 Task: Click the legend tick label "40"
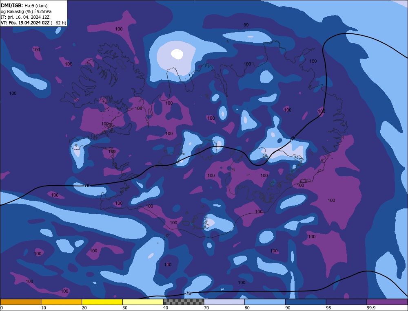click(x=166, y=308)
